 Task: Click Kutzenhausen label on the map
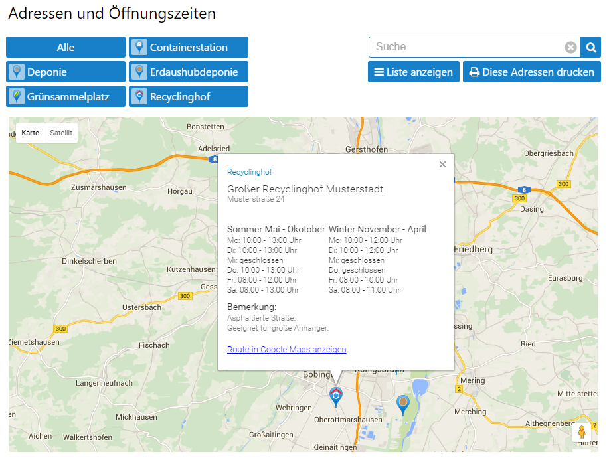(x=191, y=269)
